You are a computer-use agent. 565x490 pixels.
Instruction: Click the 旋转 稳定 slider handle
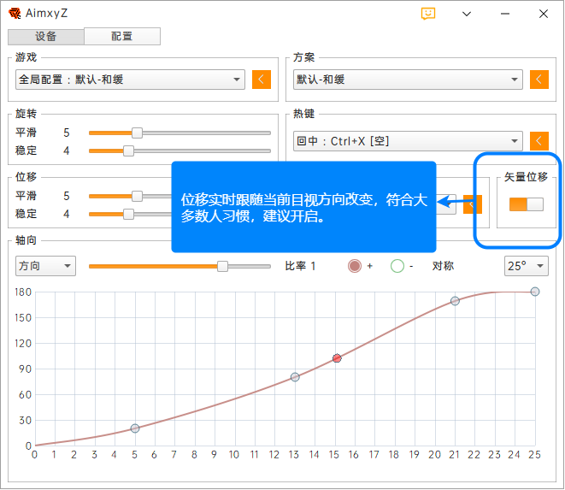click(128, 151)
